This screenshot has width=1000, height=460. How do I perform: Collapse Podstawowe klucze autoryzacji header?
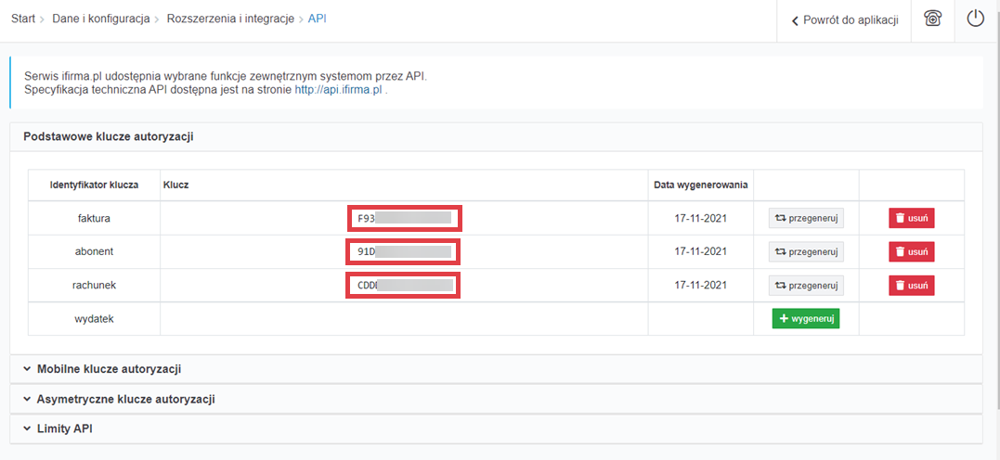[108, 136]
